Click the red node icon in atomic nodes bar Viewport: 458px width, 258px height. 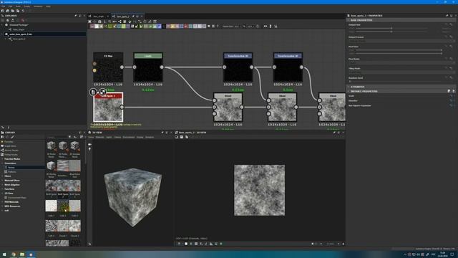186,26
